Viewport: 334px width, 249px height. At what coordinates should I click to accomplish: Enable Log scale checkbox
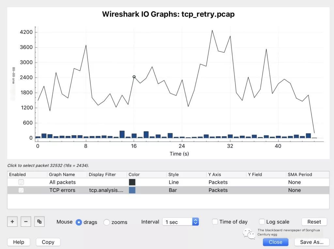(262, 222)
